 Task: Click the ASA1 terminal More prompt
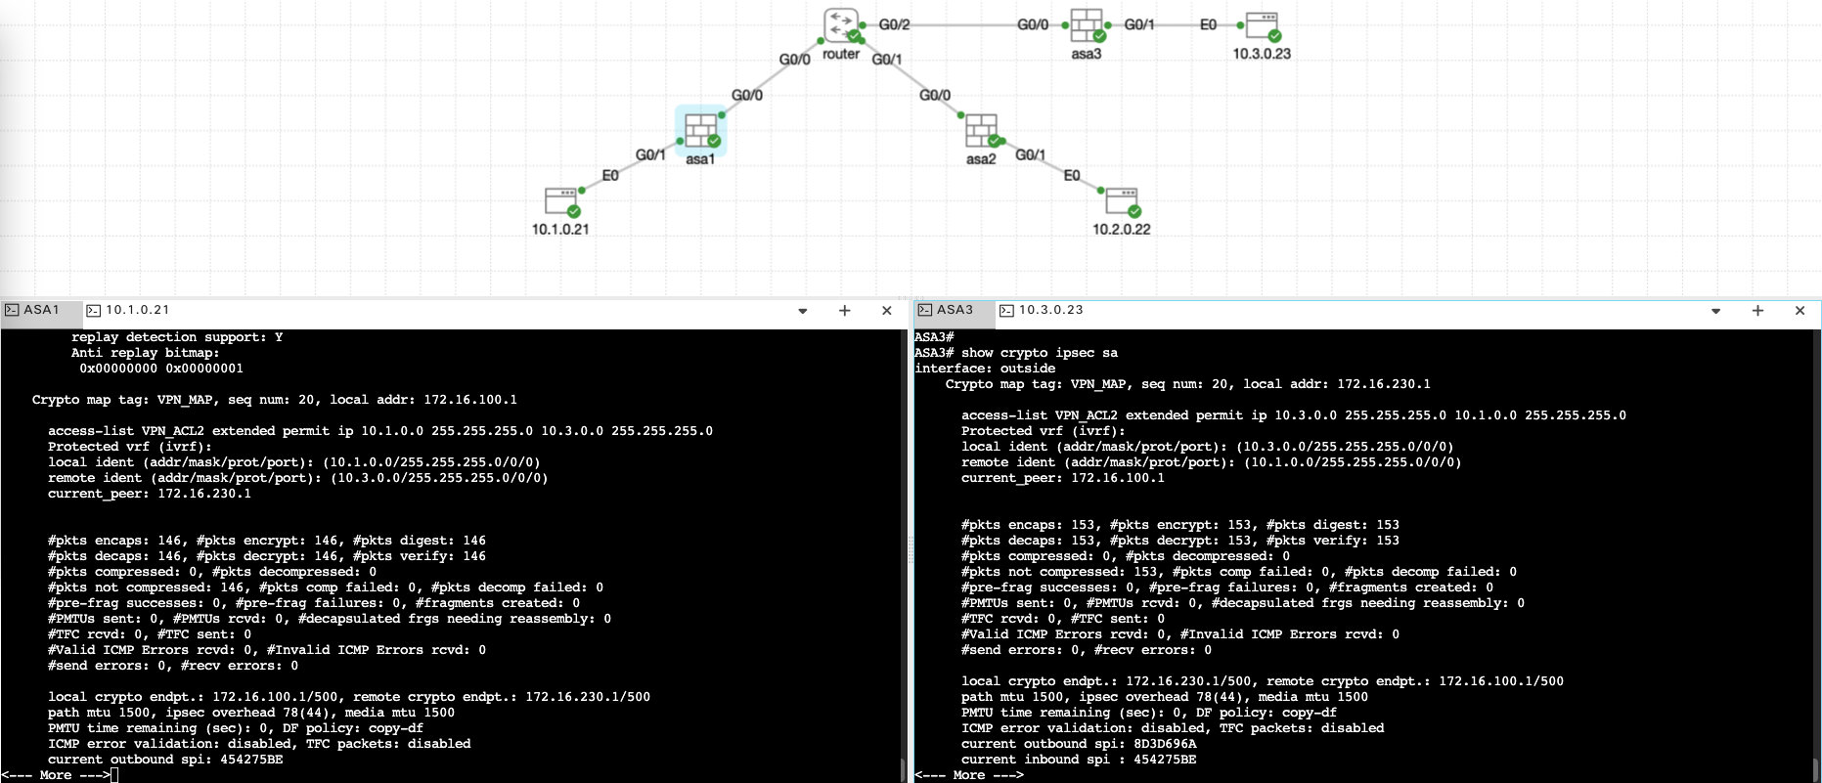[57, 775]
